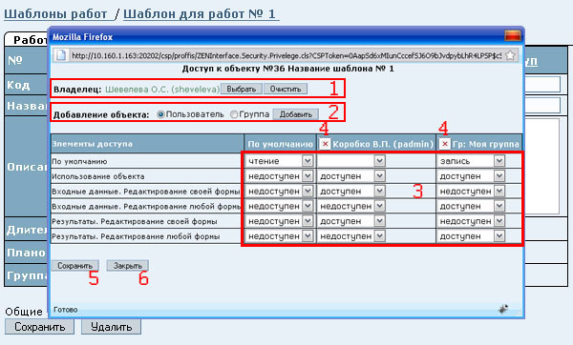573x345 pixels.
Task: Open padmin dropdown for Результаты своей формы
Action: pos(351,221)
